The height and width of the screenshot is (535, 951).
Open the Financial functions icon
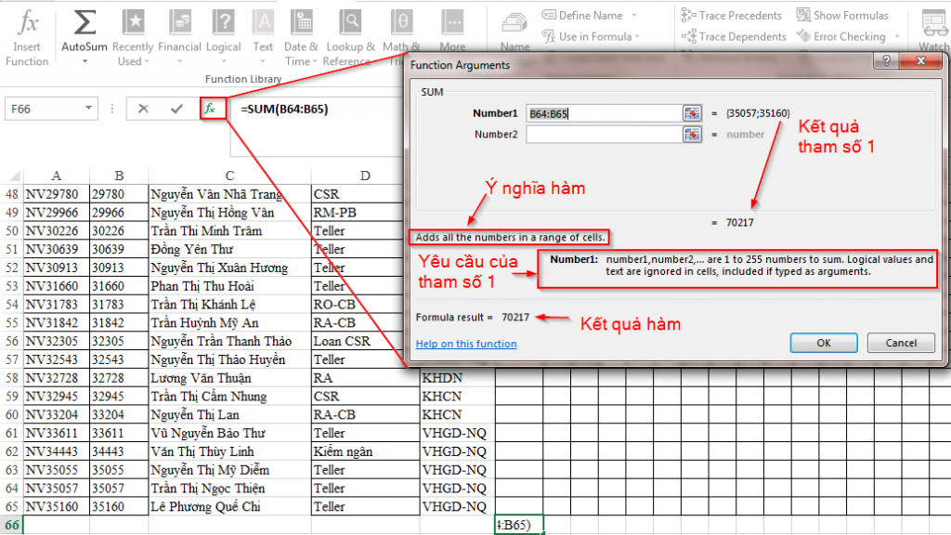179,23
